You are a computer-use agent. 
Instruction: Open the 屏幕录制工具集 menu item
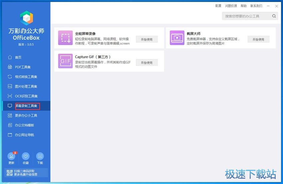point(26,106)
